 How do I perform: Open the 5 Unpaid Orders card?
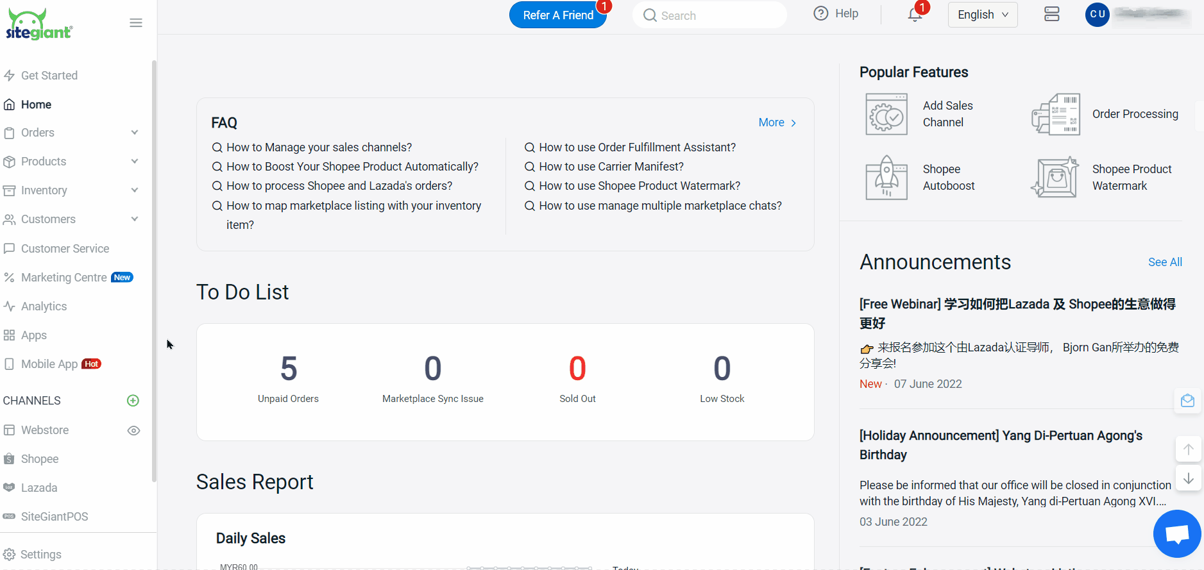(288, 378)
